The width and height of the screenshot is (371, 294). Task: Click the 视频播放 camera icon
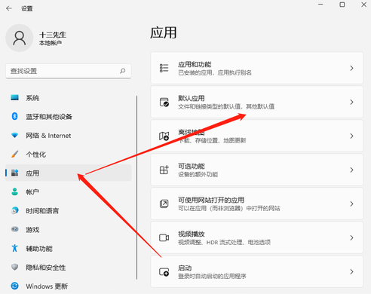point(164,237)
